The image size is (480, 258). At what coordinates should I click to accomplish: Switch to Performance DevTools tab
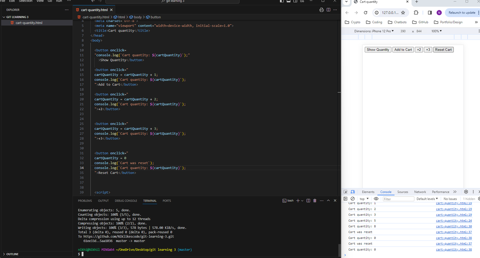point(441,192)
